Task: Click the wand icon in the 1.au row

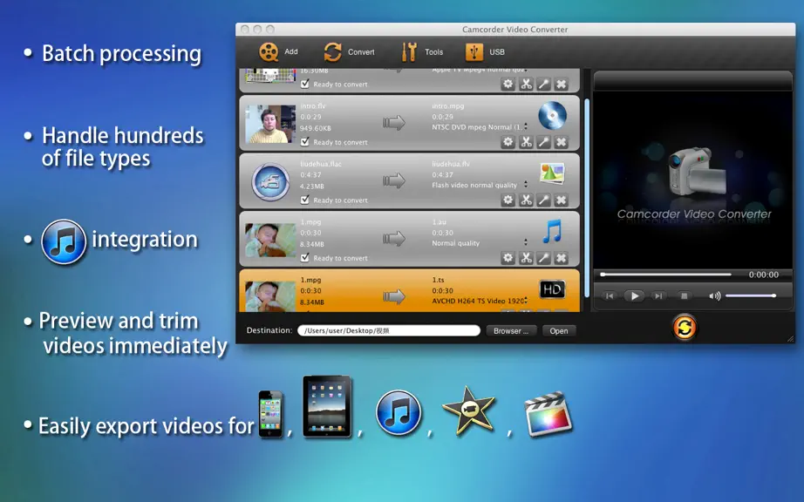Action: point(543,258)
